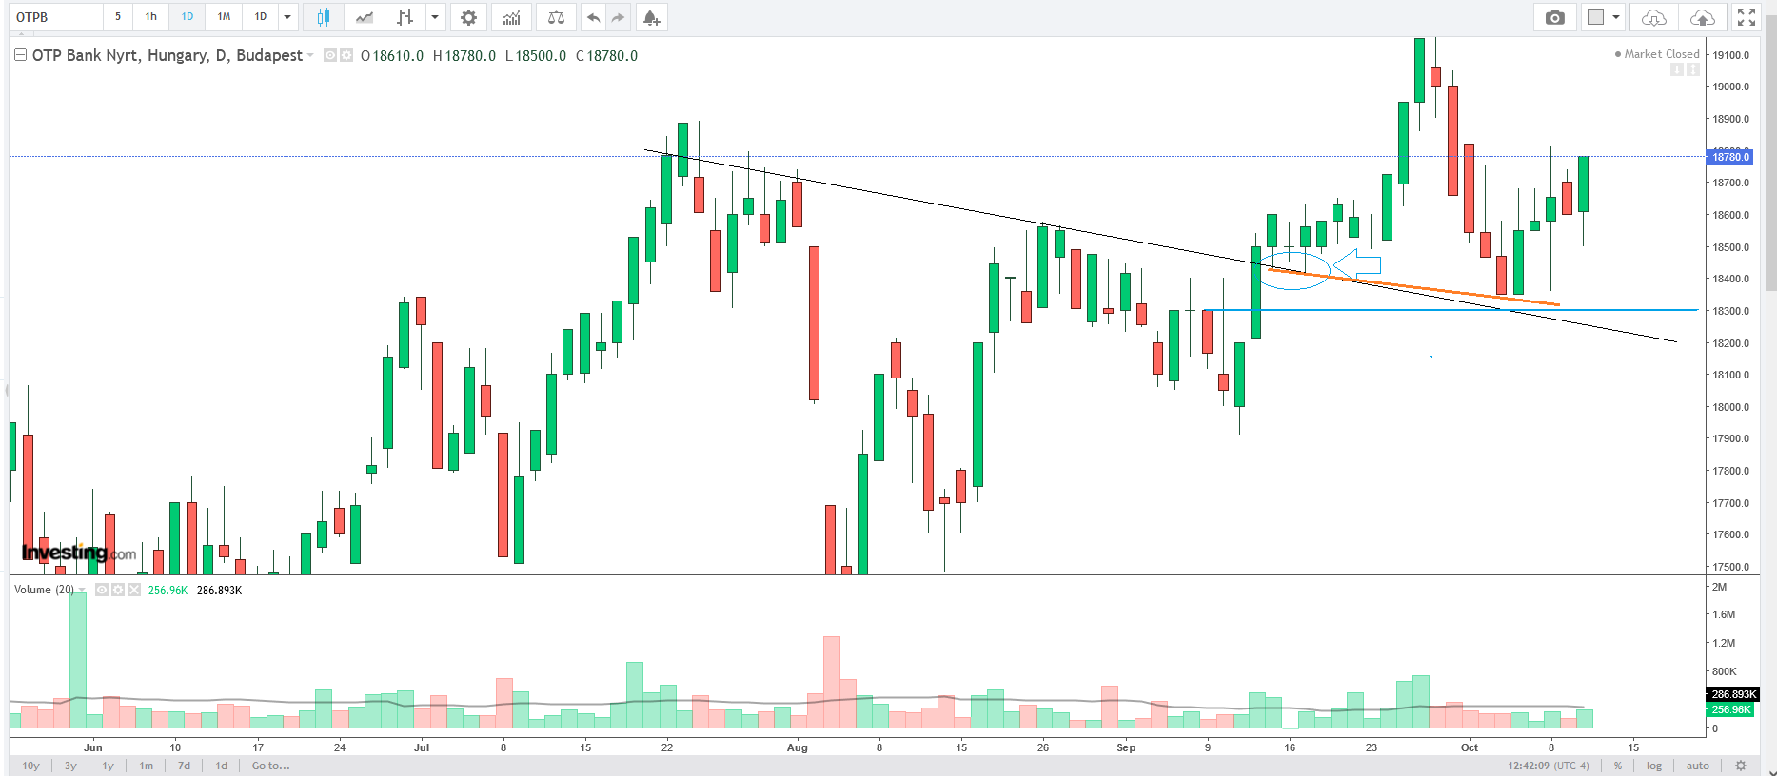Set time range to 1d
The width and height of the screenshot is (1777, 776).
coord(222,766)
